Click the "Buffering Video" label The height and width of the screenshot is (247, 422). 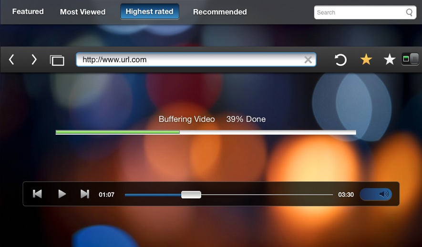[187, 119]
